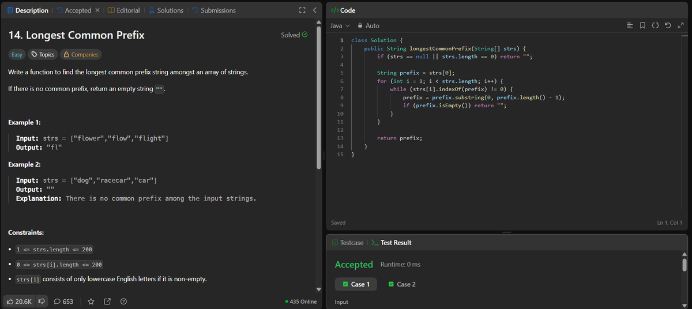Click the Saved status text
Viewport: 692px width, 309px height.
pyautogui.click(x=339, y=223)
